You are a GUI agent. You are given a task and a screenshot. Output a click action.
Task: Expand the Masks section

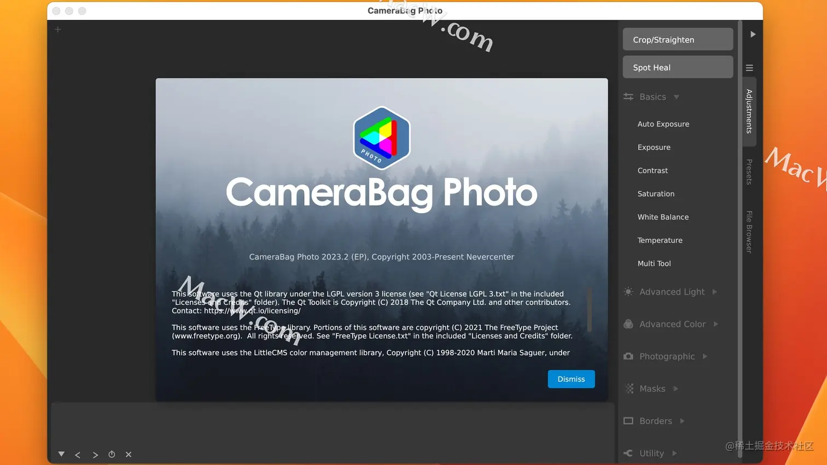pos(675,389)
